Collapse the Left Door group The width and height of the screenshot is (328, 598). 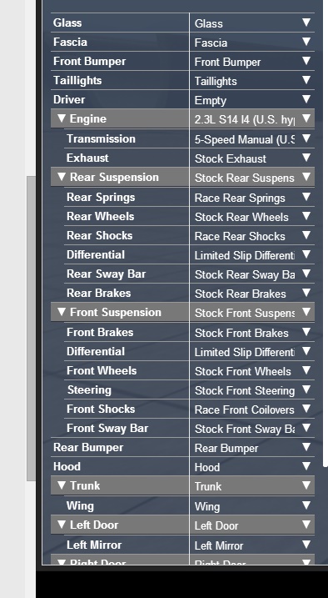pyautogui.click(x=62, y=525)
